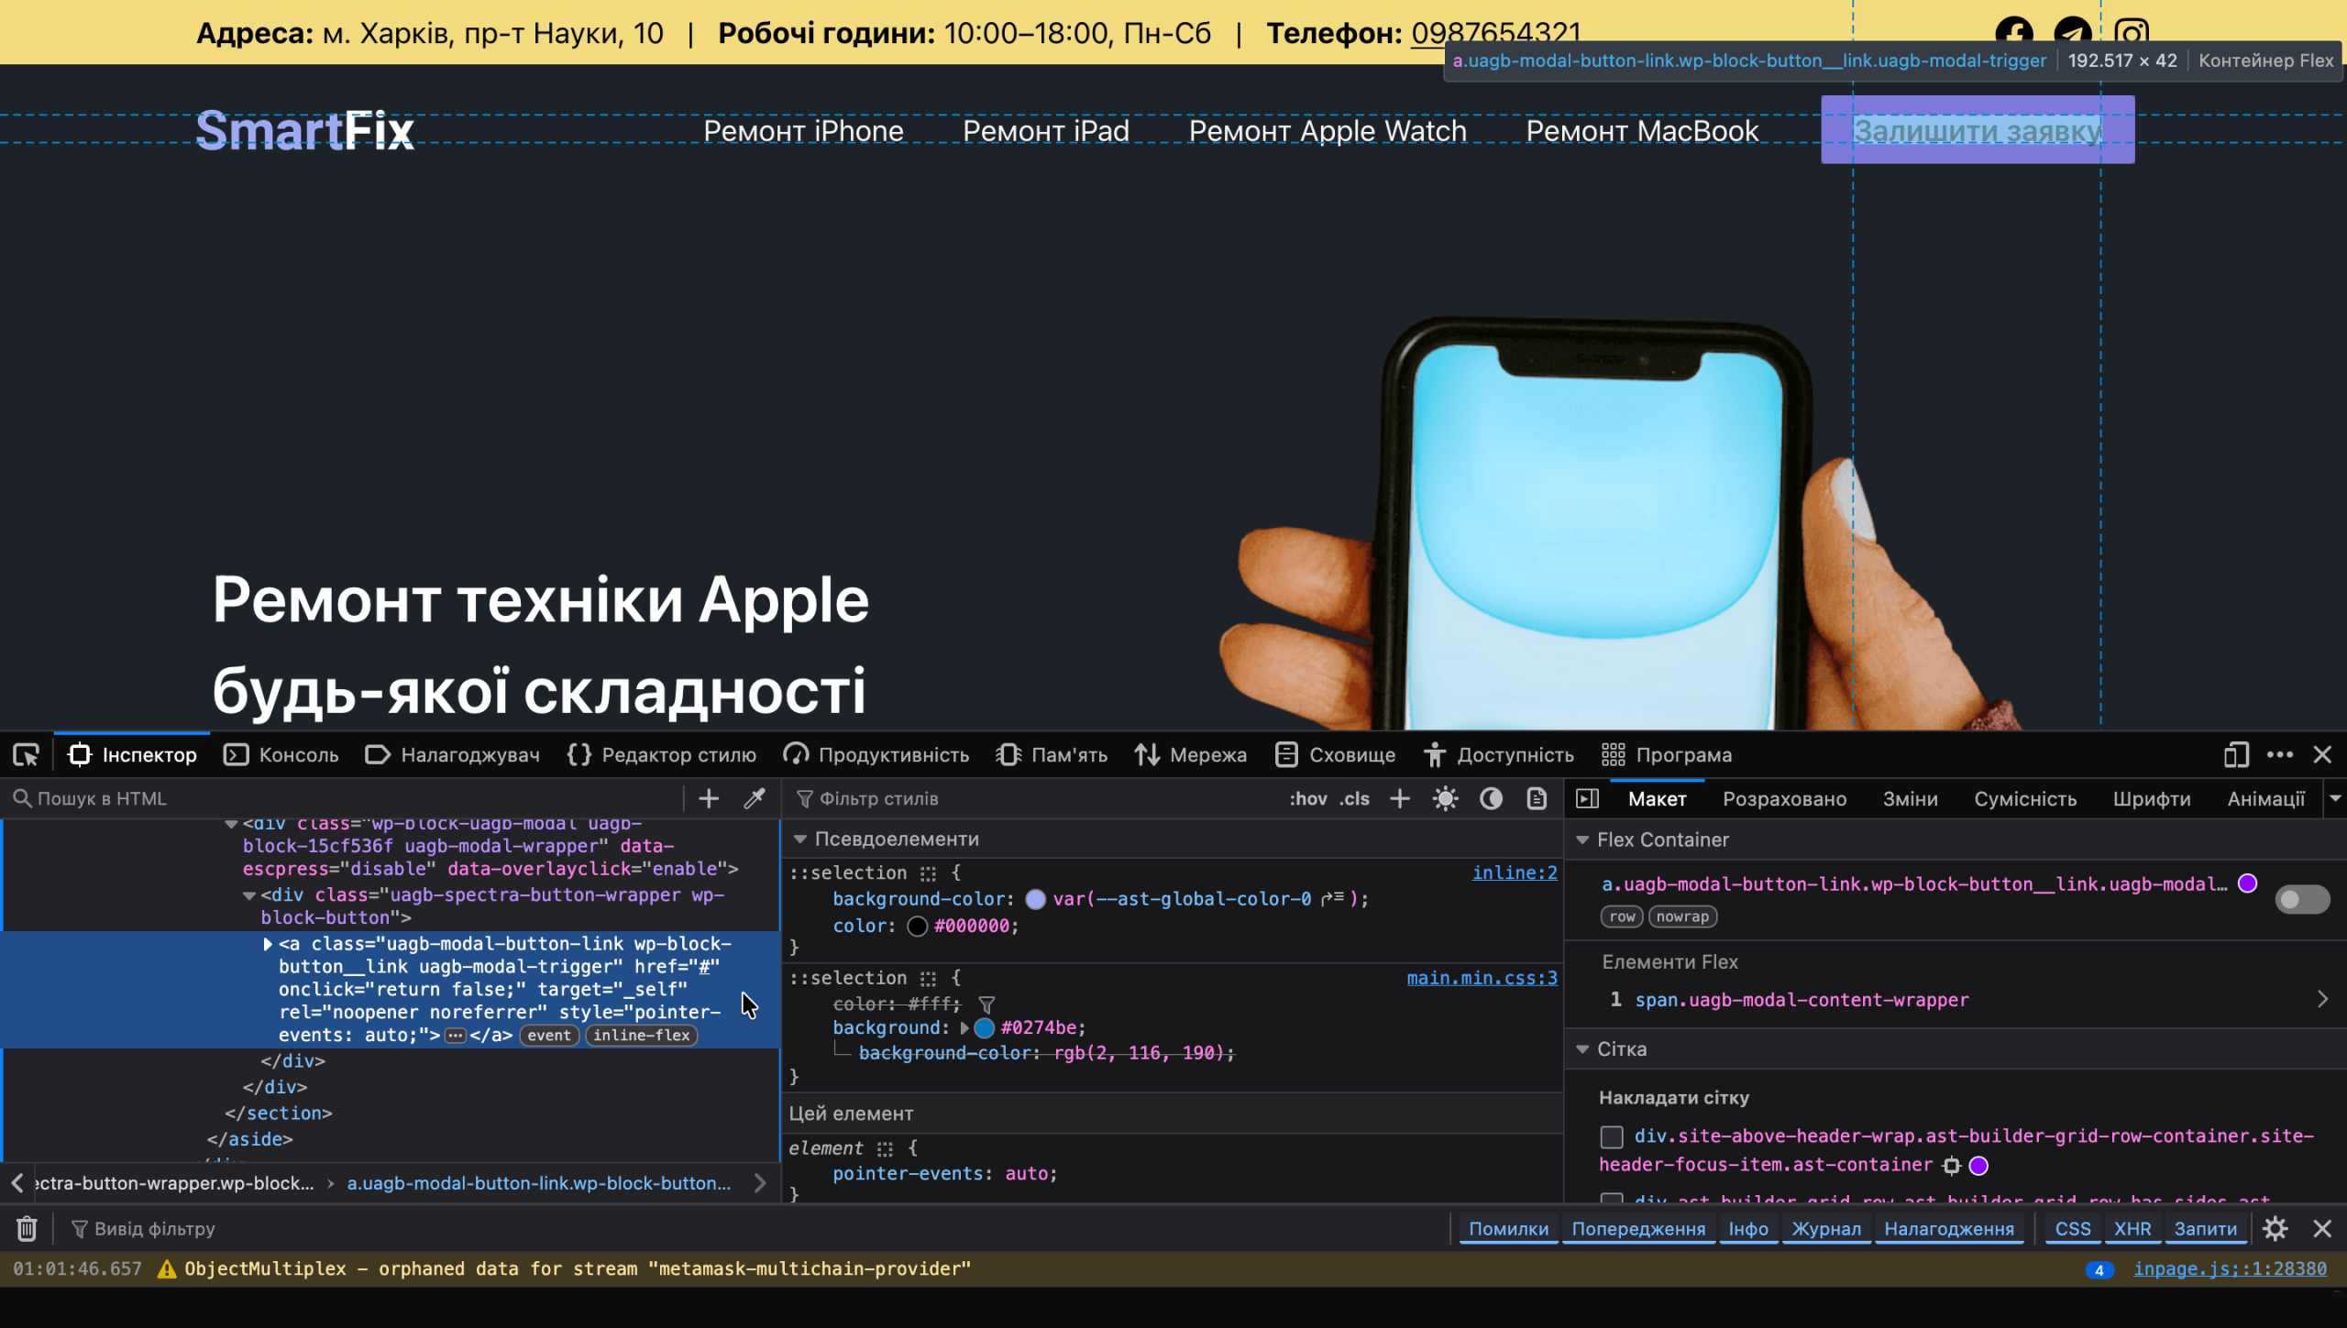This screenshot has width=2347, height=1328.
Task: Open the Ремонт iPhone nav link
Action: pyautogui.click(x=803, y=131)
